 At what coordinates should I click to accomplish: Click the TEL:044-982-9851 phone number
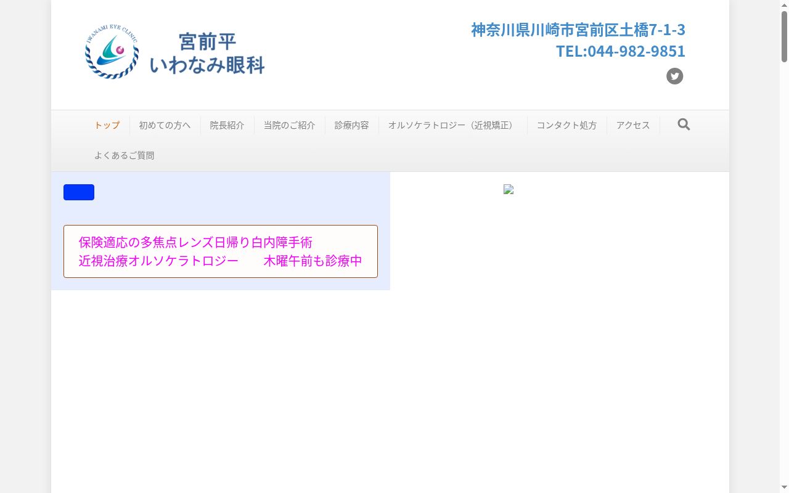(620, 51)
